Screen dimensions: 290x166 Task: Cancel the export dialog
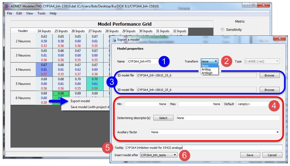coord(272,155)
